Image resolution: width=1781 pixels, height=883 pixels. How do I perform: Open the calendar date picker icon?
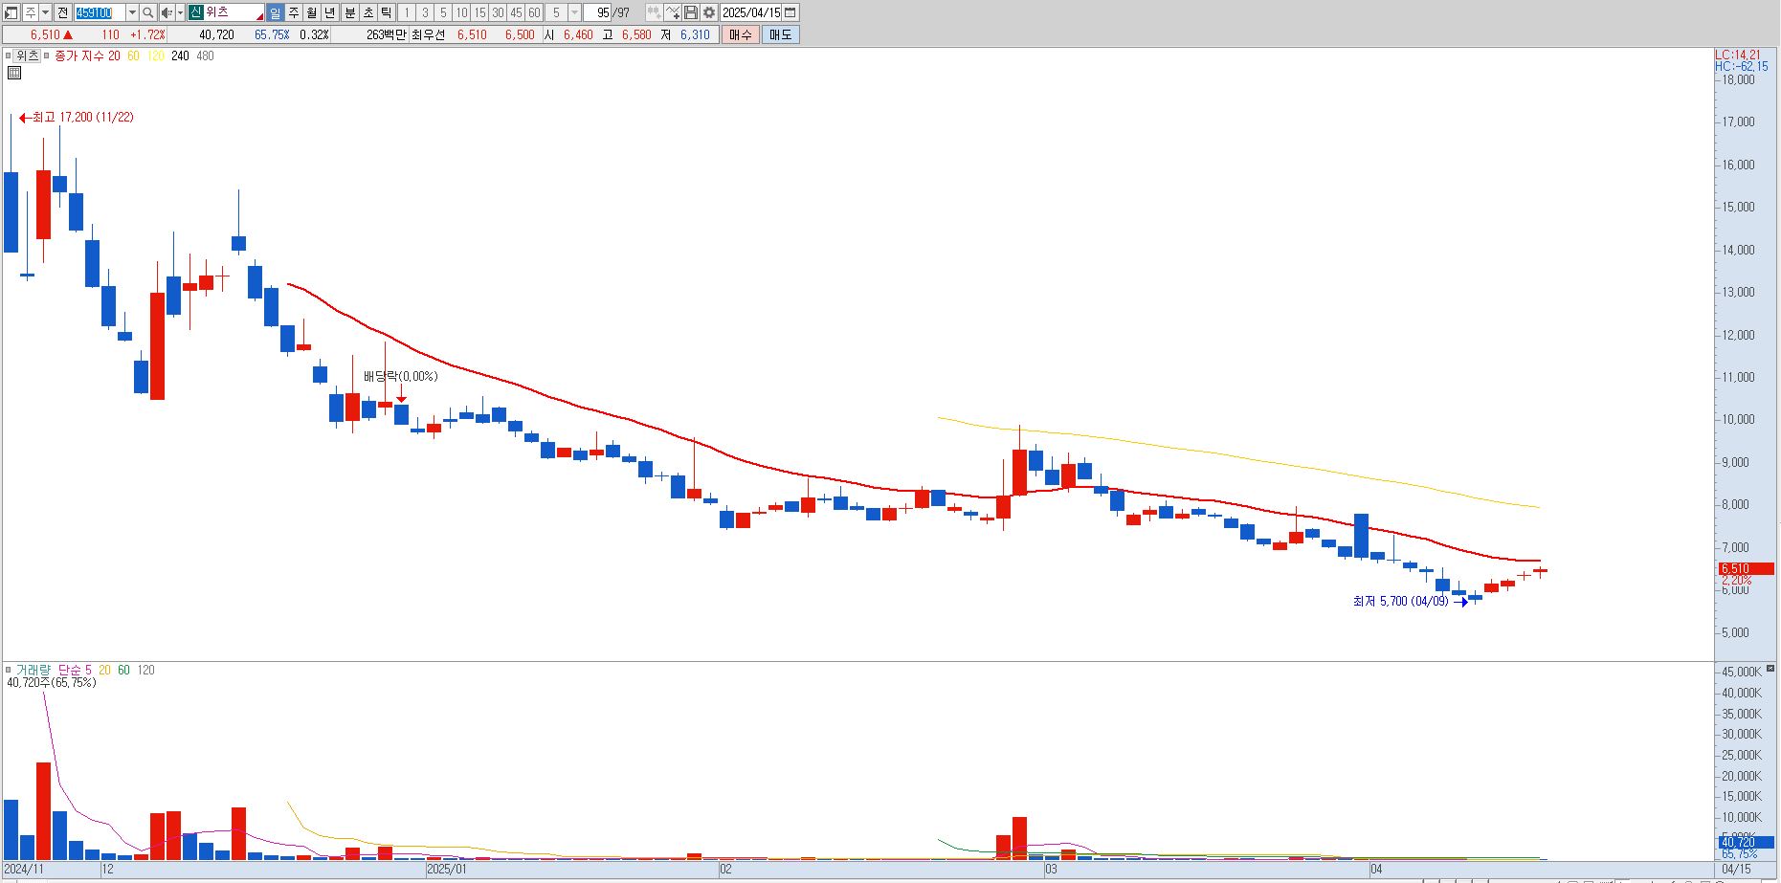[x=790, y=12]
